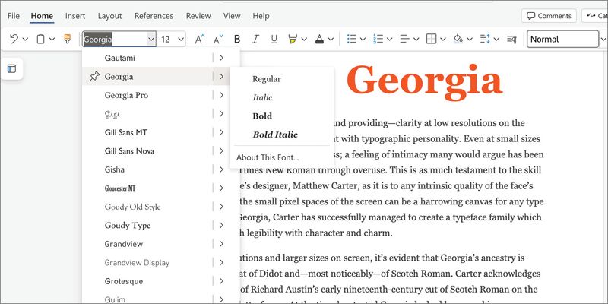The height and width of the screenshot is (304, 608).
Task: Open the Normal style dropdown
Action: point(562,39)
